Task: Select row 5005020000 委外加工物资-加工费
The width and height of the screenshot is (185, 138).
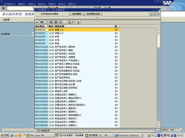Action: point(77,84)
